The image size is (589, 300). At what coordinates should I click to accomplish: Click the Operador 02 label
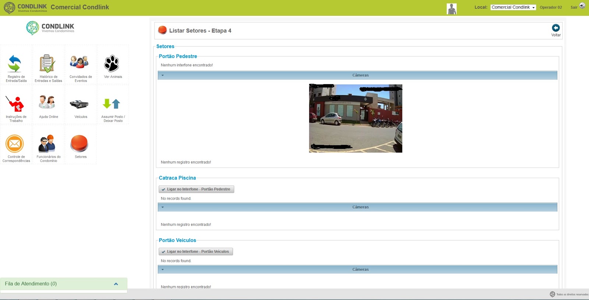[x=551, y=7]
